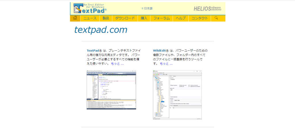Click the Helios Software Solutions logo
The width and height of the screenshot is (295, 129).
click(208, 9)
